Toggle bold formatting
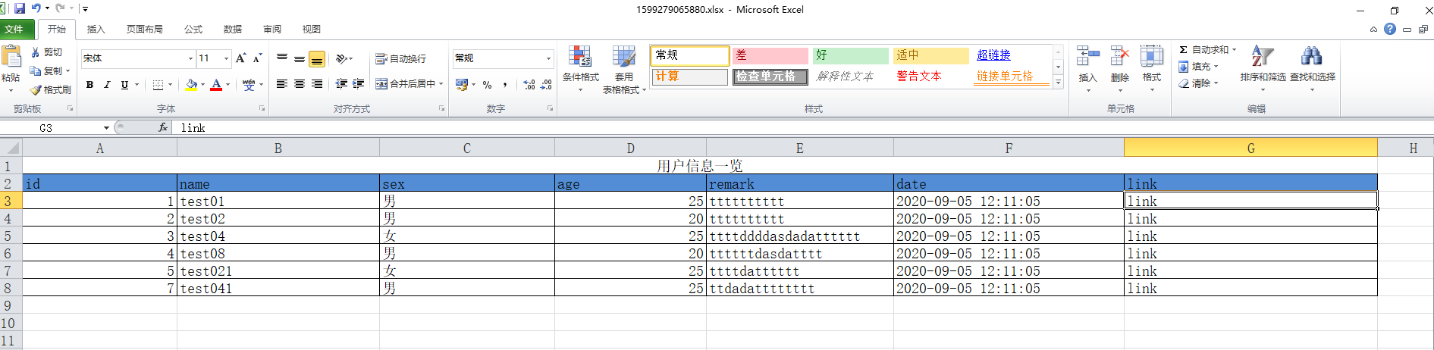 tap(89, 85)
